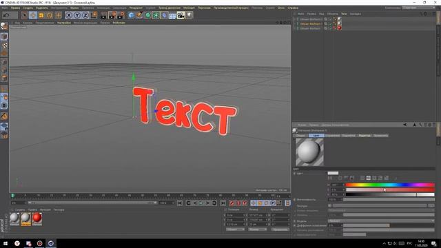Open the Create menu in Material manager
This screenshot has width=441, height=248.
point(20,209)
